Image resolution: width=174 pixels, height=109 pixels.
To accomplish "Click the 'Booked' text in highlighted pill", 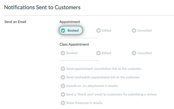I will pos(73,30).
